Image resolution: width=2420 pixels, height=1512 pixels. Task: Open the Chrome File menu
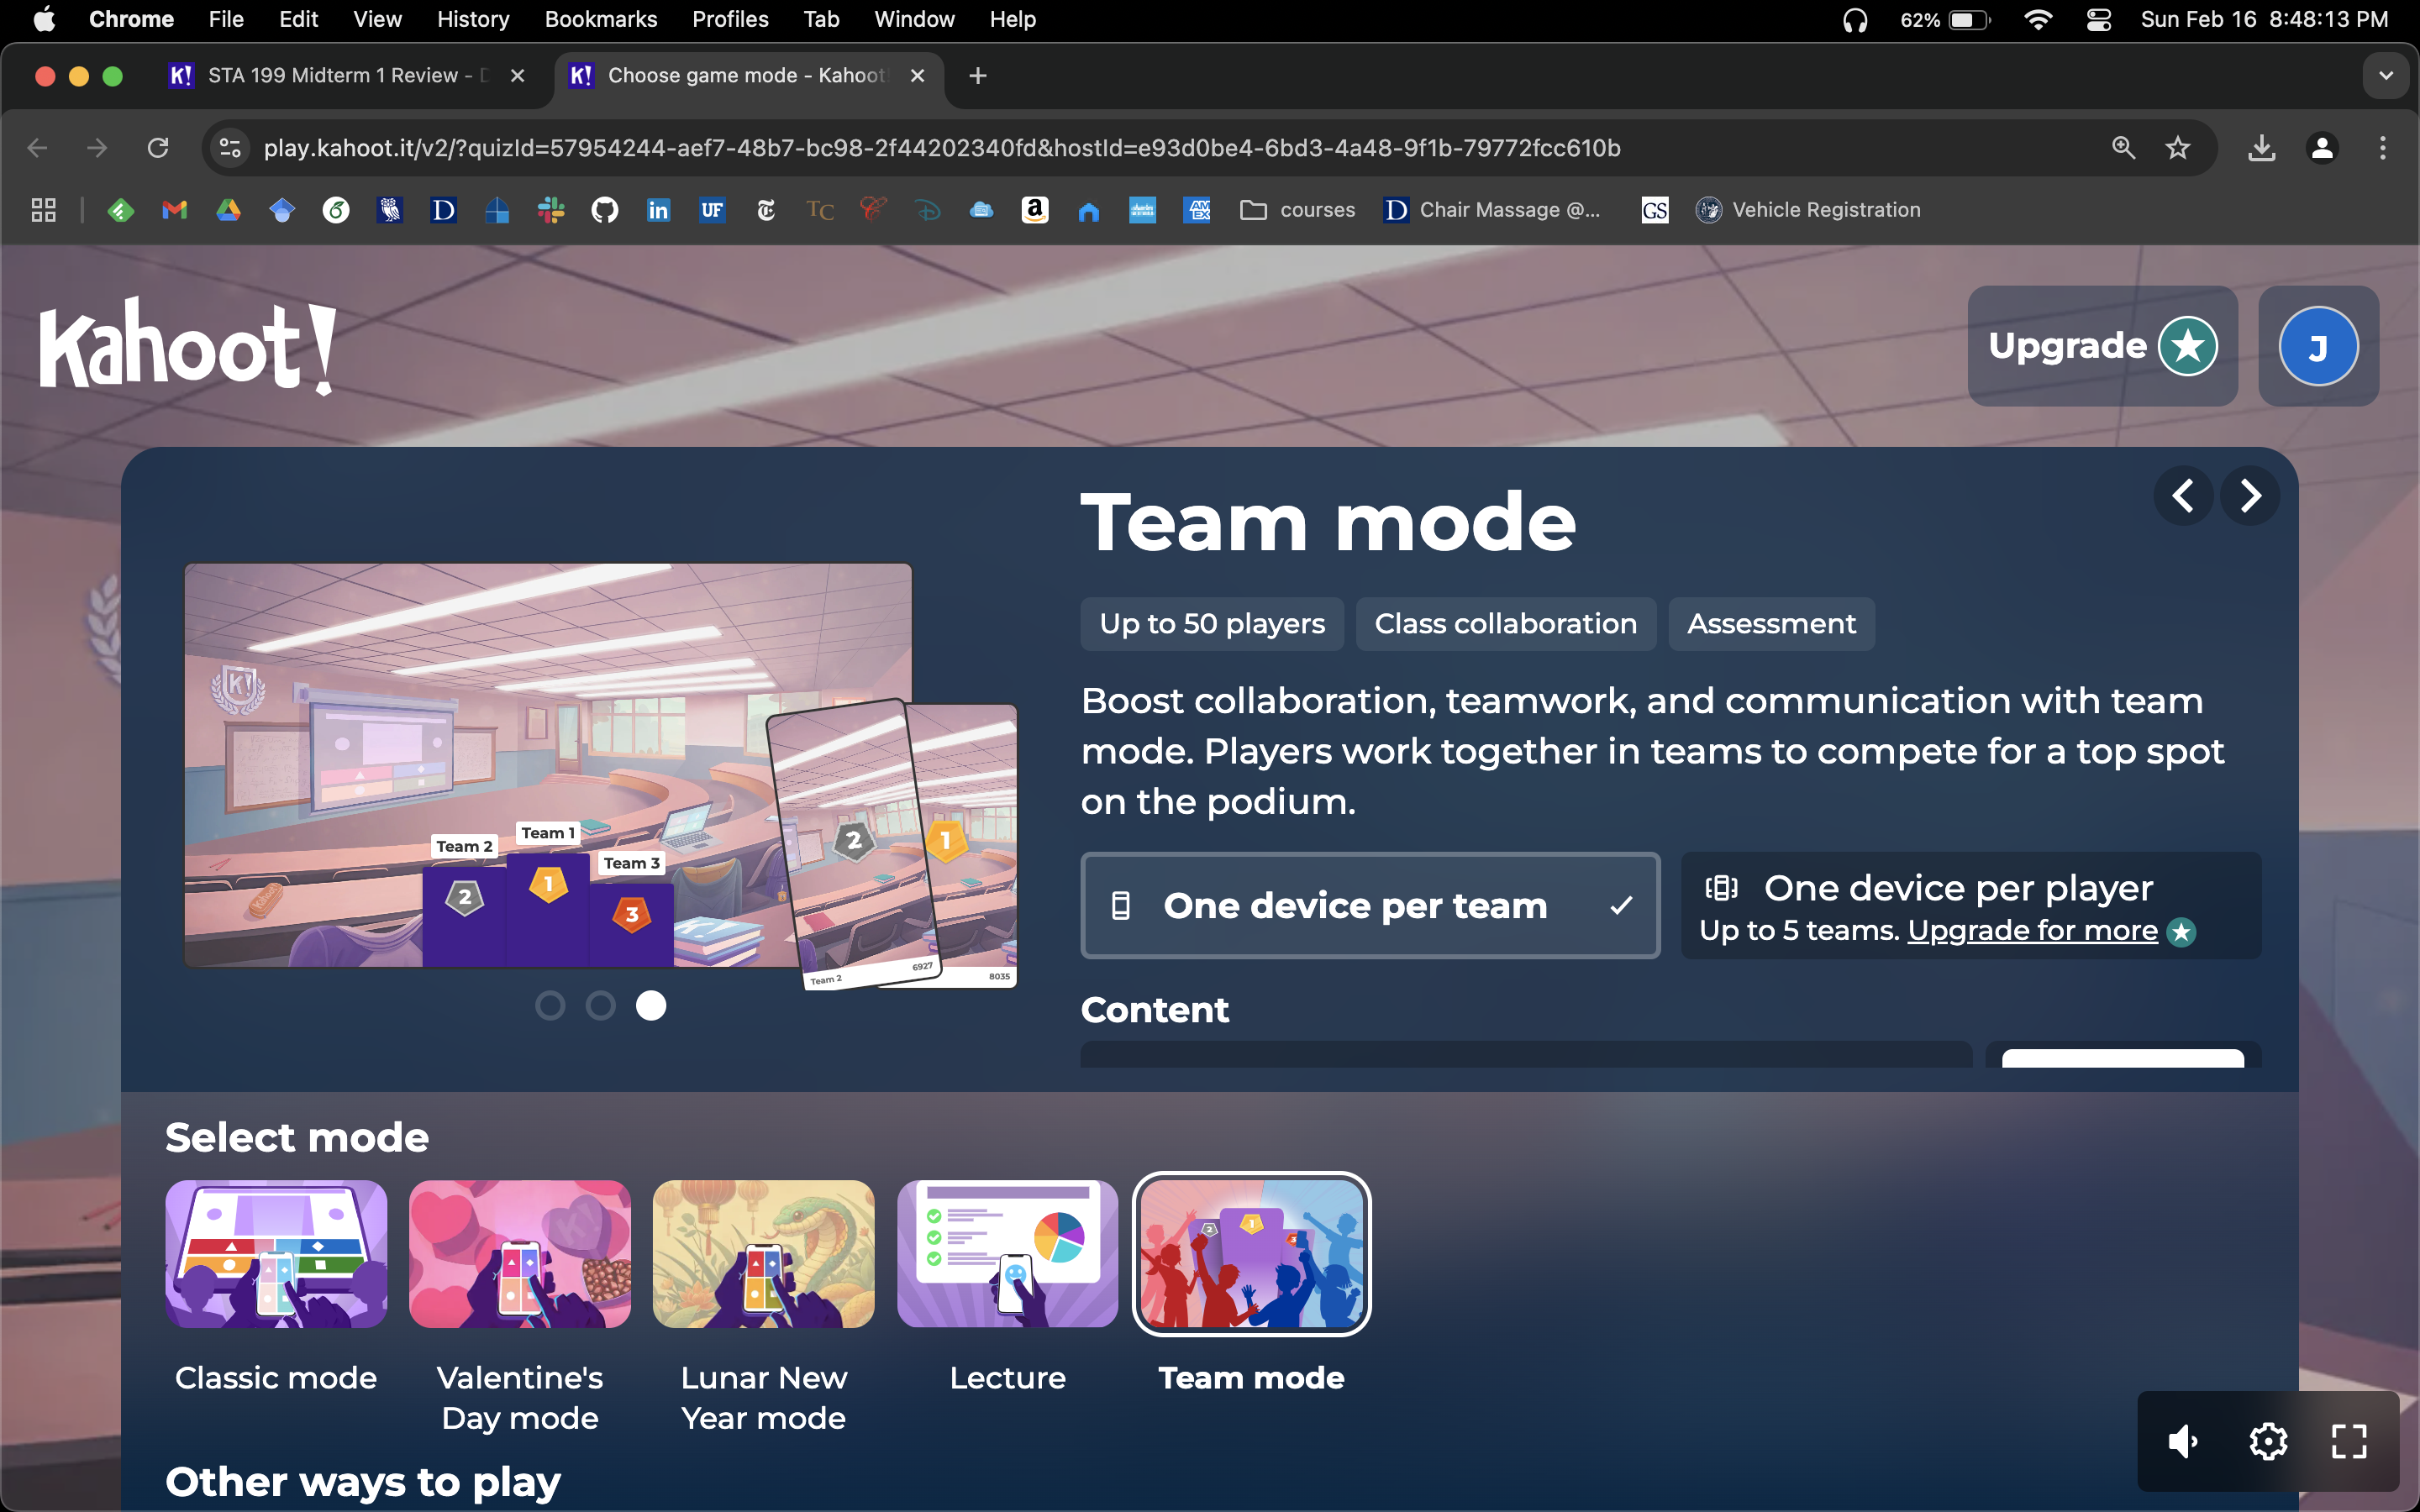pyautogui.click(x=226, y=19)
